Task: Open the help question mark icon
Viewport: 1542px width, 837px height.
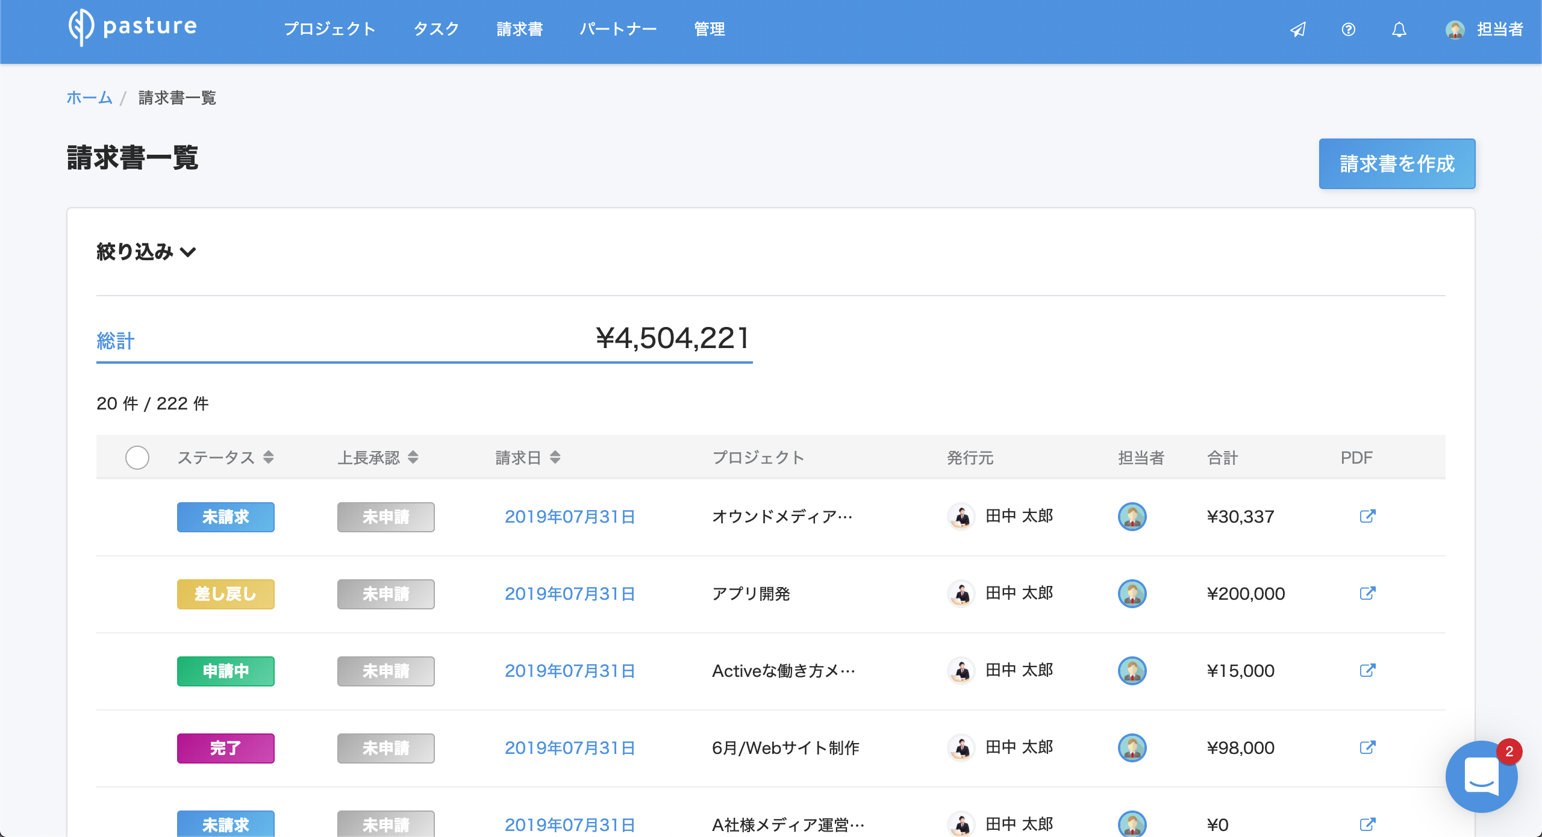Action: point(1349,30)
